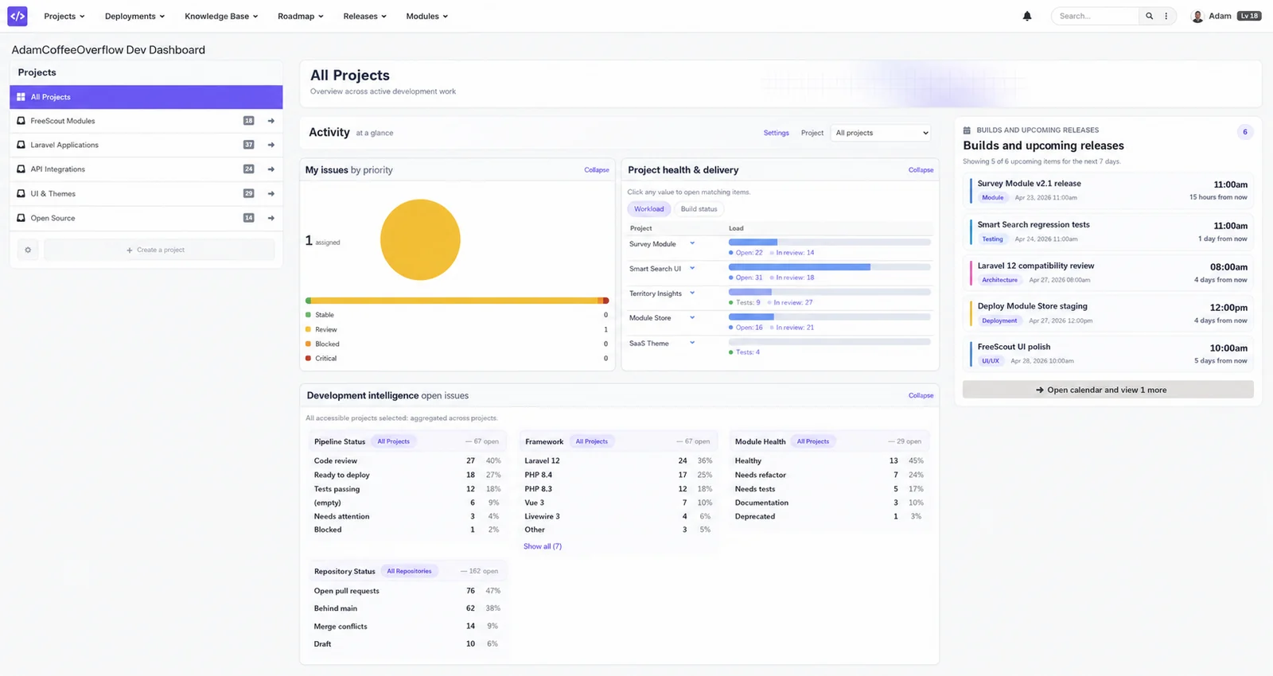Open Open Source via its arrow
Viewport: 1273px width, 676px height.
(271, 218)
